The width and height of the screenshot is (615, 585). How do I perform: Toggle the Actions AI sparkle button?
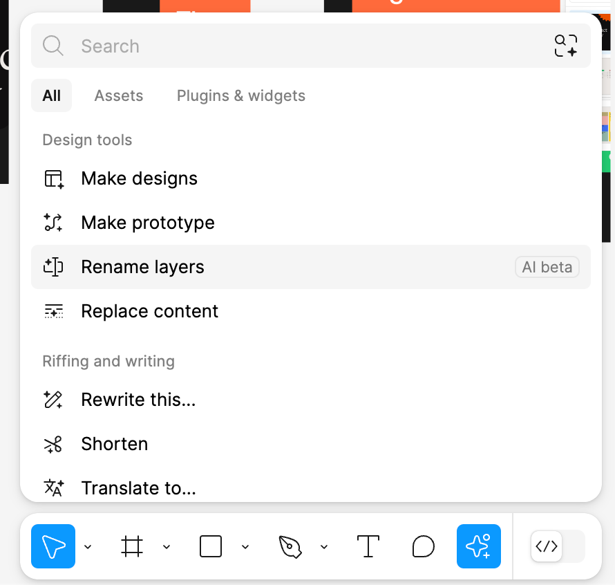click(478, 546)
